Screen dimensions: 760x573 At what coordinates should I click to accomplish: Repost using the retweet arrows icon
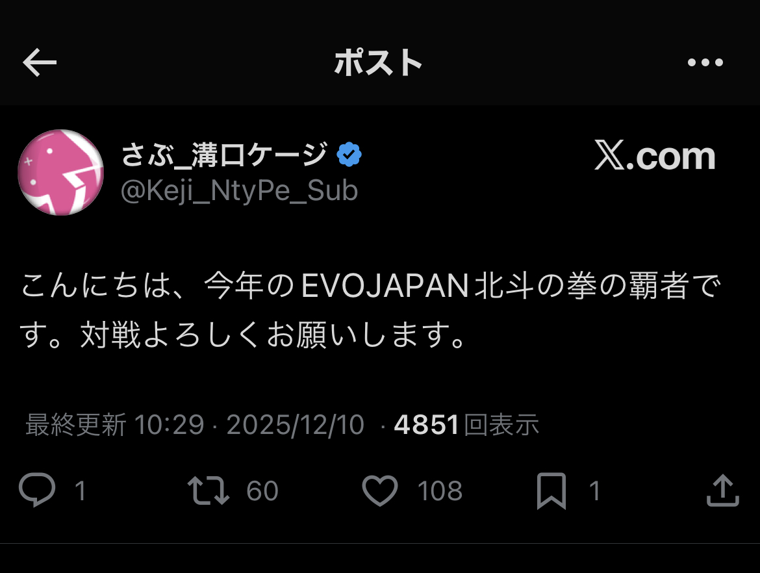(208, 491)
